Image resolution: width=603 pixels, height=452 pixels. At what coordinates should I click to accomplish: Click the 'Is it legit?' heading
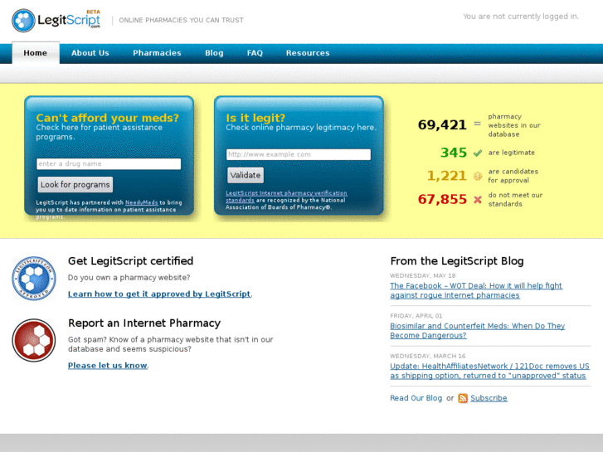click(255, 118)
